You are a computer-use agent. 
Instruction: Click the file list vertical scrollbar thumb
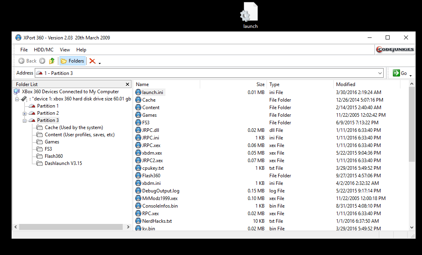pos(412,125)
